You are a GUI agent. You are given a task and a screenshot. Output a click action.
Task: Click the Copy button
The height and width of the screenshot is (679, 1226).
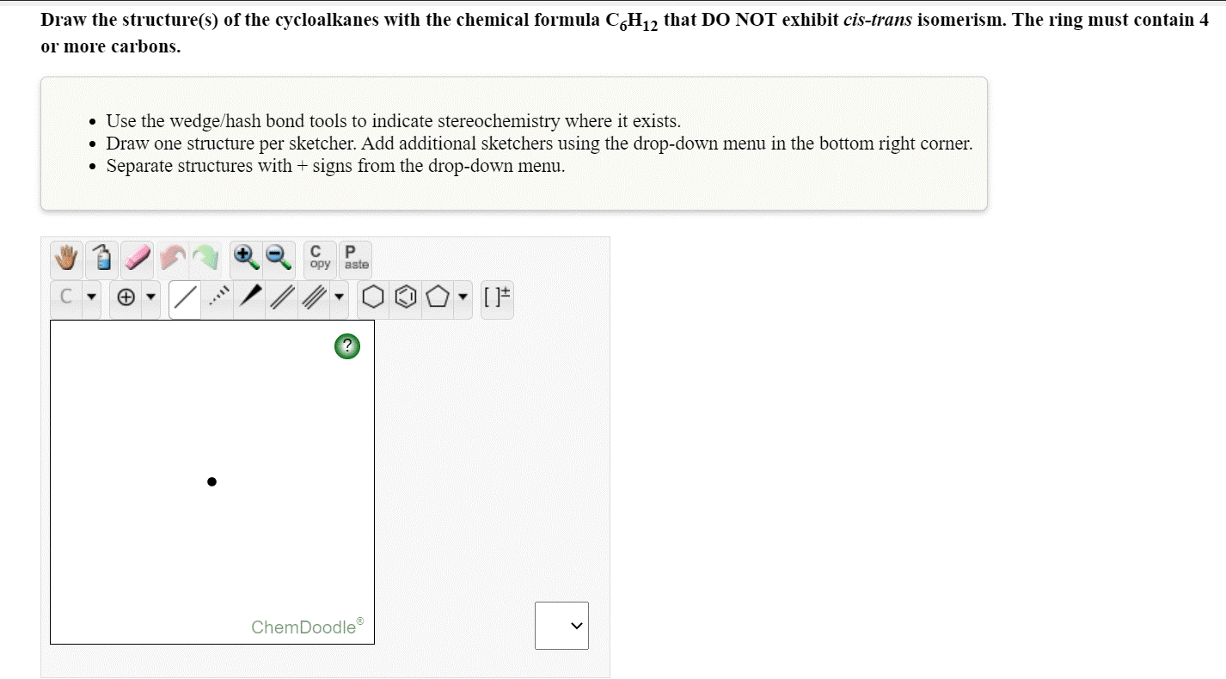(317, 258)
